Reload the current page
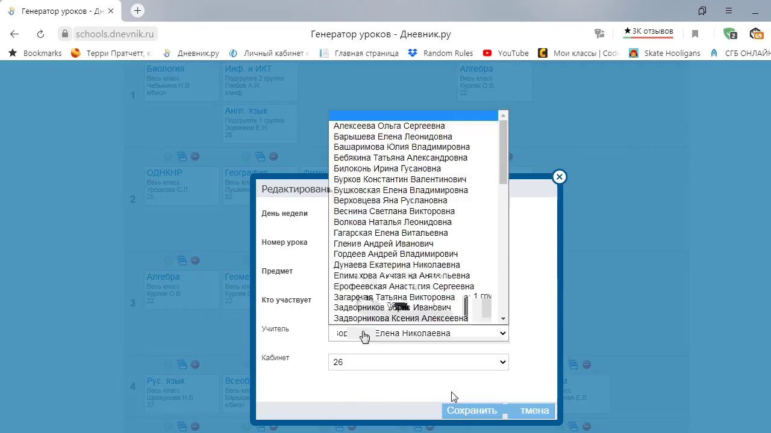Viewport: 771px width, 433px height. point(40,34)
